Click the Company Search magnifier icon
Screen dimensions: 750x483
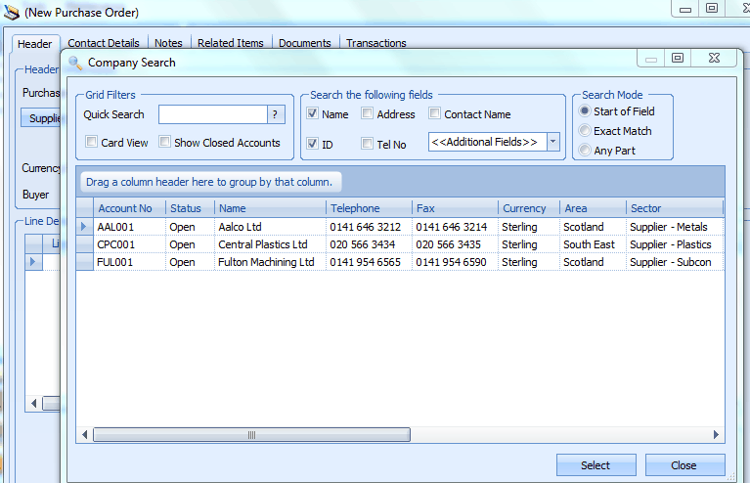point(75,63)
